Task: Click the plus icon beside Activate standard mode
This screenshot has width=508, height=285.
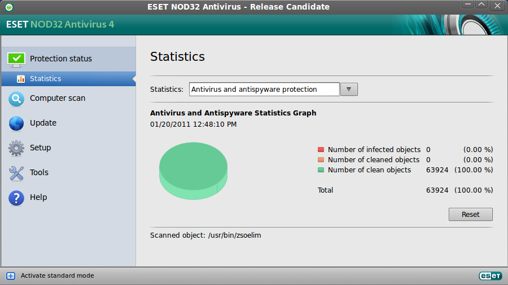Action: pyautogui.click(x=11, y=276)
